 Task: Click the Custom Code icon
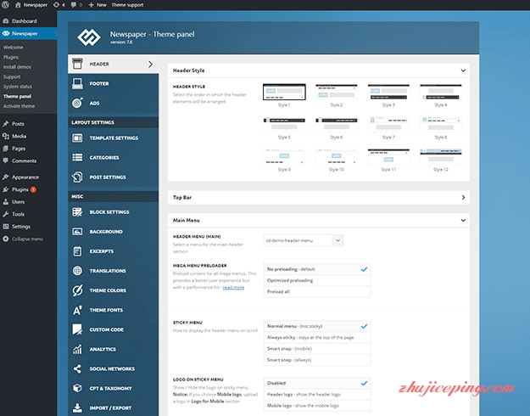[77, 329]
